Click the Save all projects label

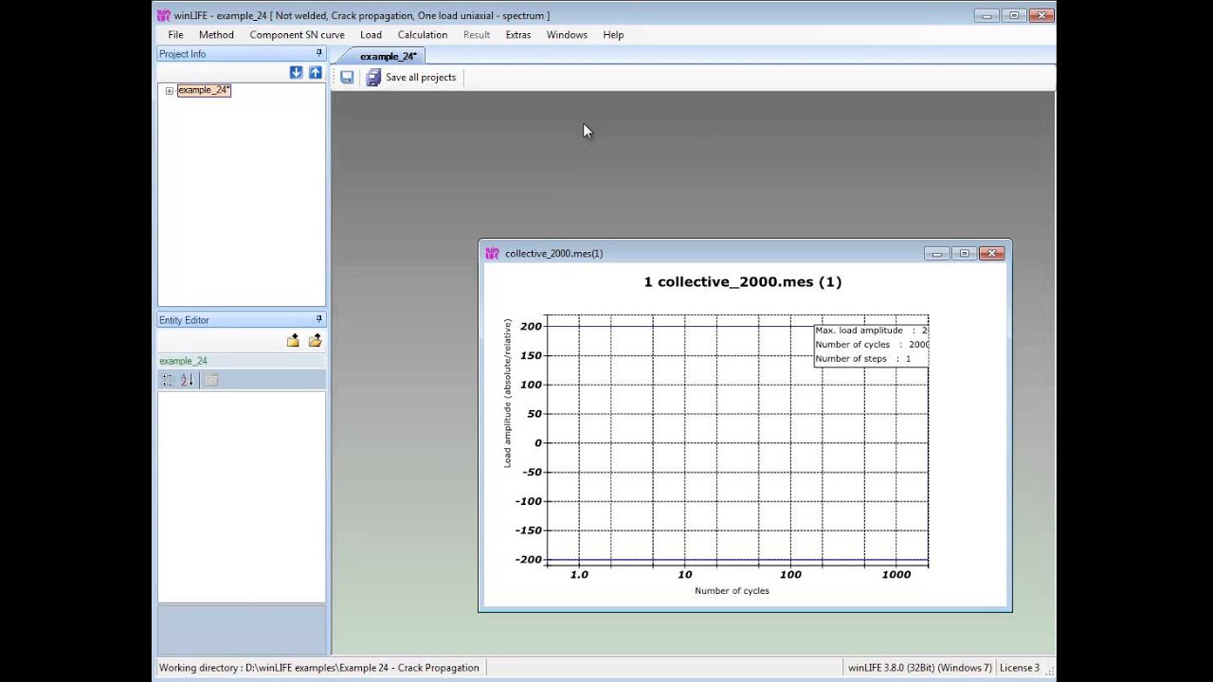click(421, 78)
